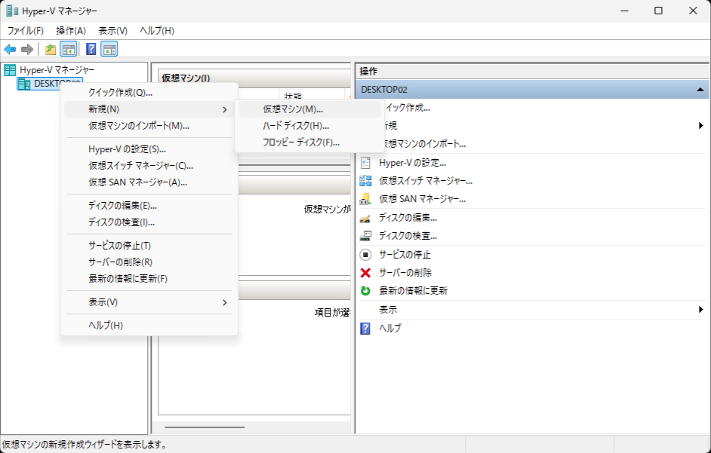Click ディスクの編集... link in the Actions pane
711x453 pixels.
(408, 218)
